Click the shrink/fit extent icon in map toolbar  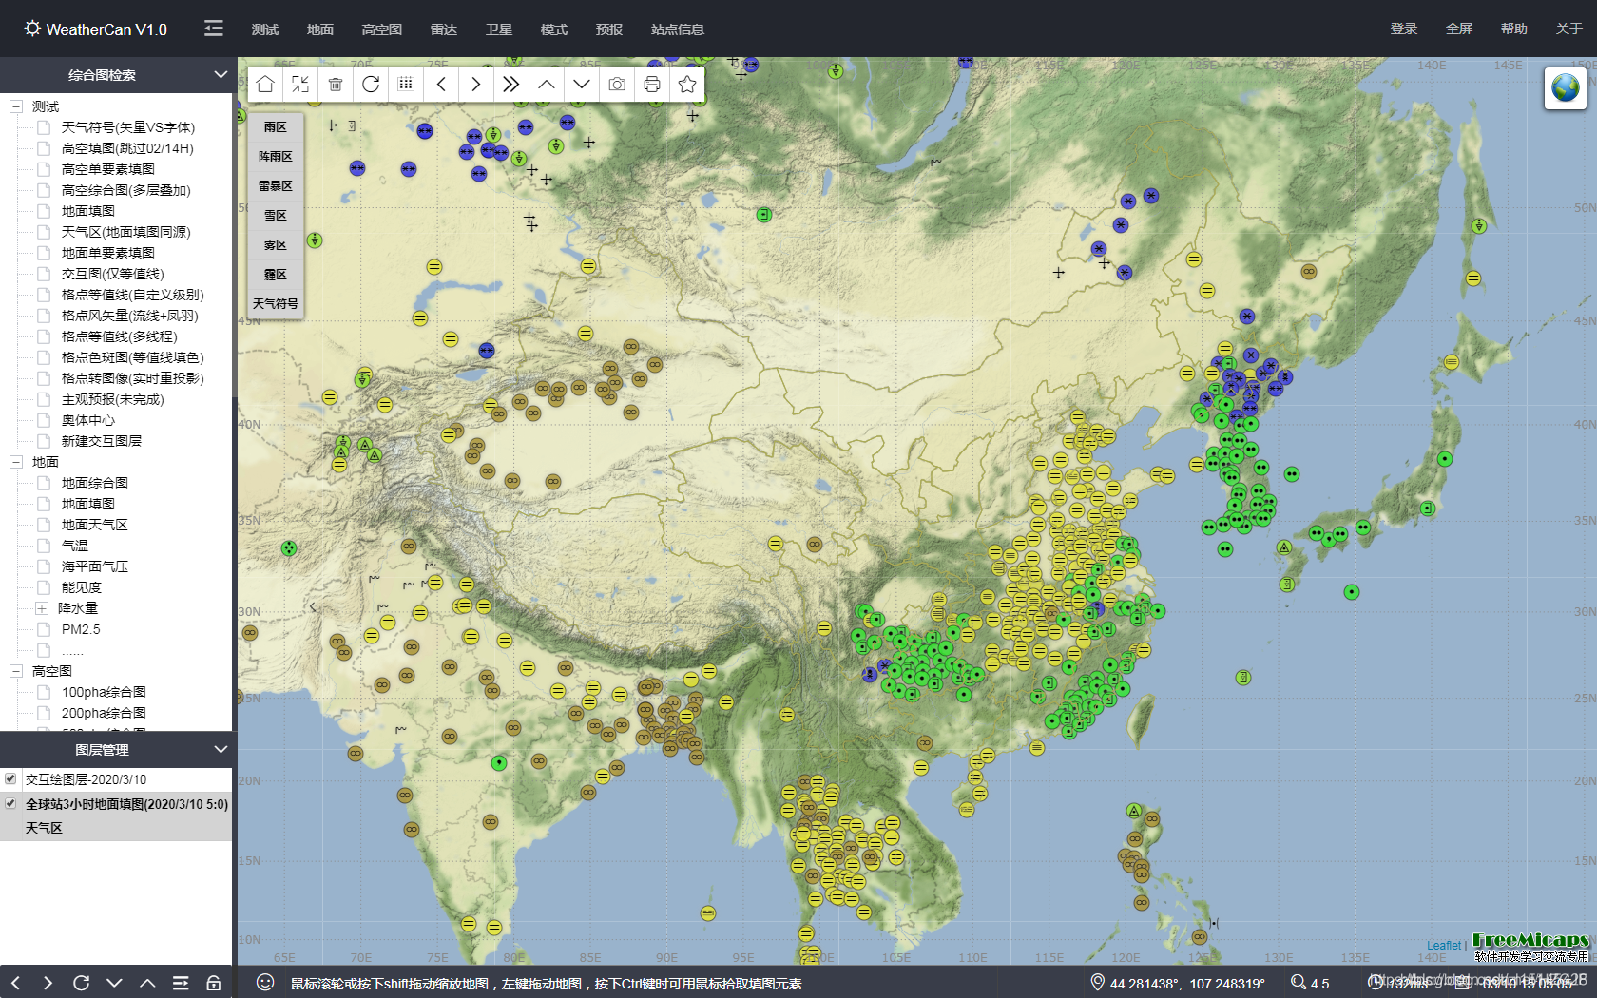point(300,85)
